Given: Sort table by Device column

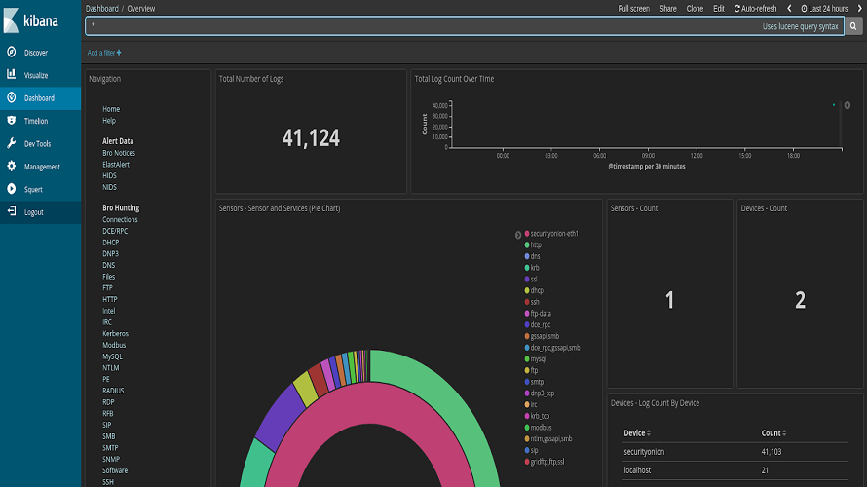Looking at the screenshot, I should pyautogui.click(x=637, y=432).
